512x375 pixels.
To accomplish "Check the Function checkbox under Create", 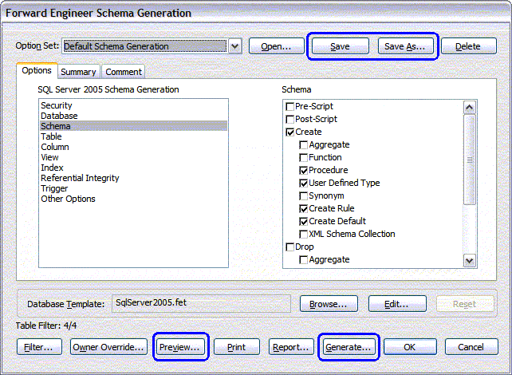I will pyautogui.click(x=303, y=157).
